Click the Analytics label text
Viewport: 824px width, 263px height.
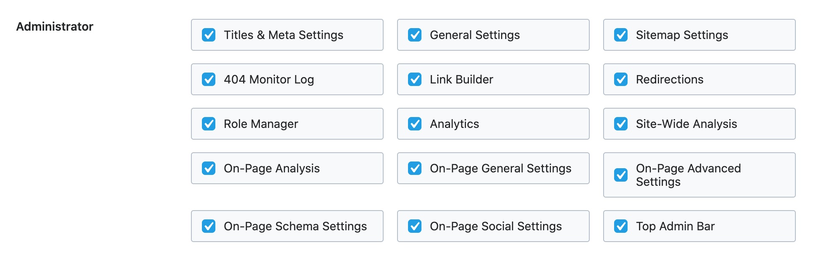pyautogui.click(x=454, y=124)
